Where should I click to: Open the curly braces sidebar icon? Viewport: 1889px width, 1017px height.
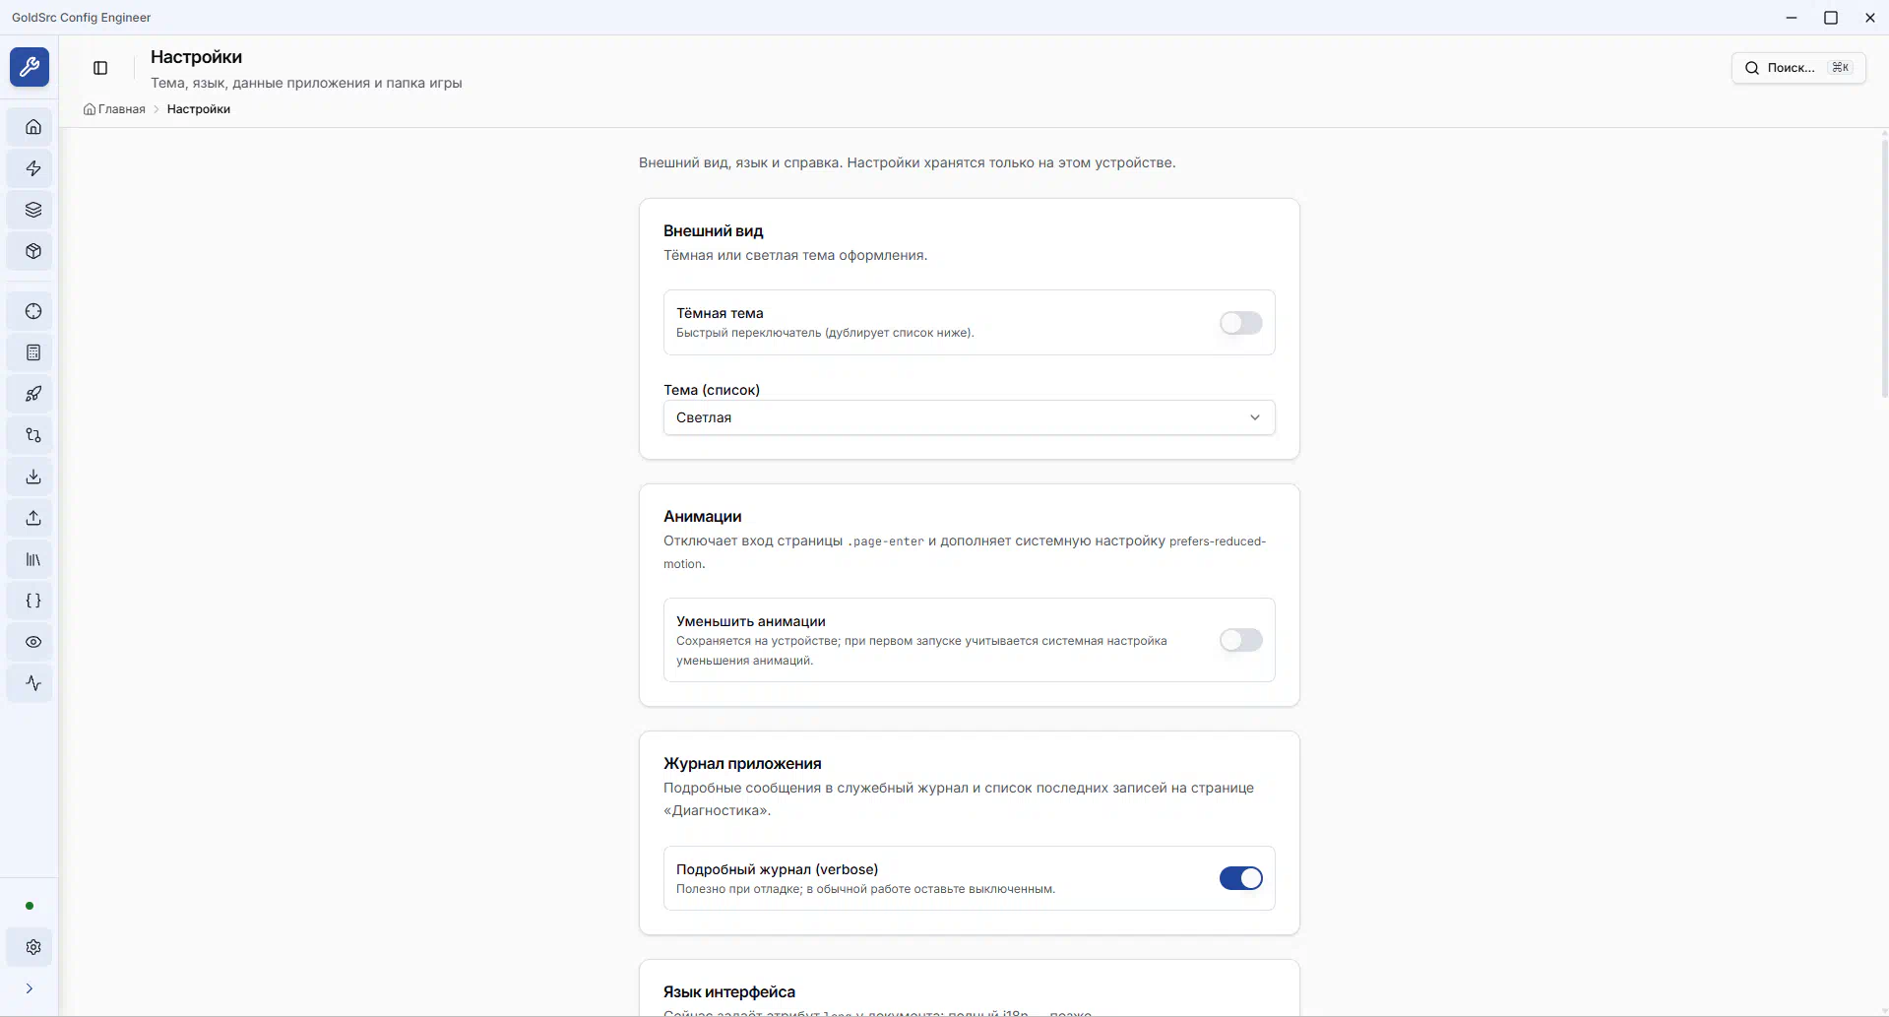pos(33,601)
